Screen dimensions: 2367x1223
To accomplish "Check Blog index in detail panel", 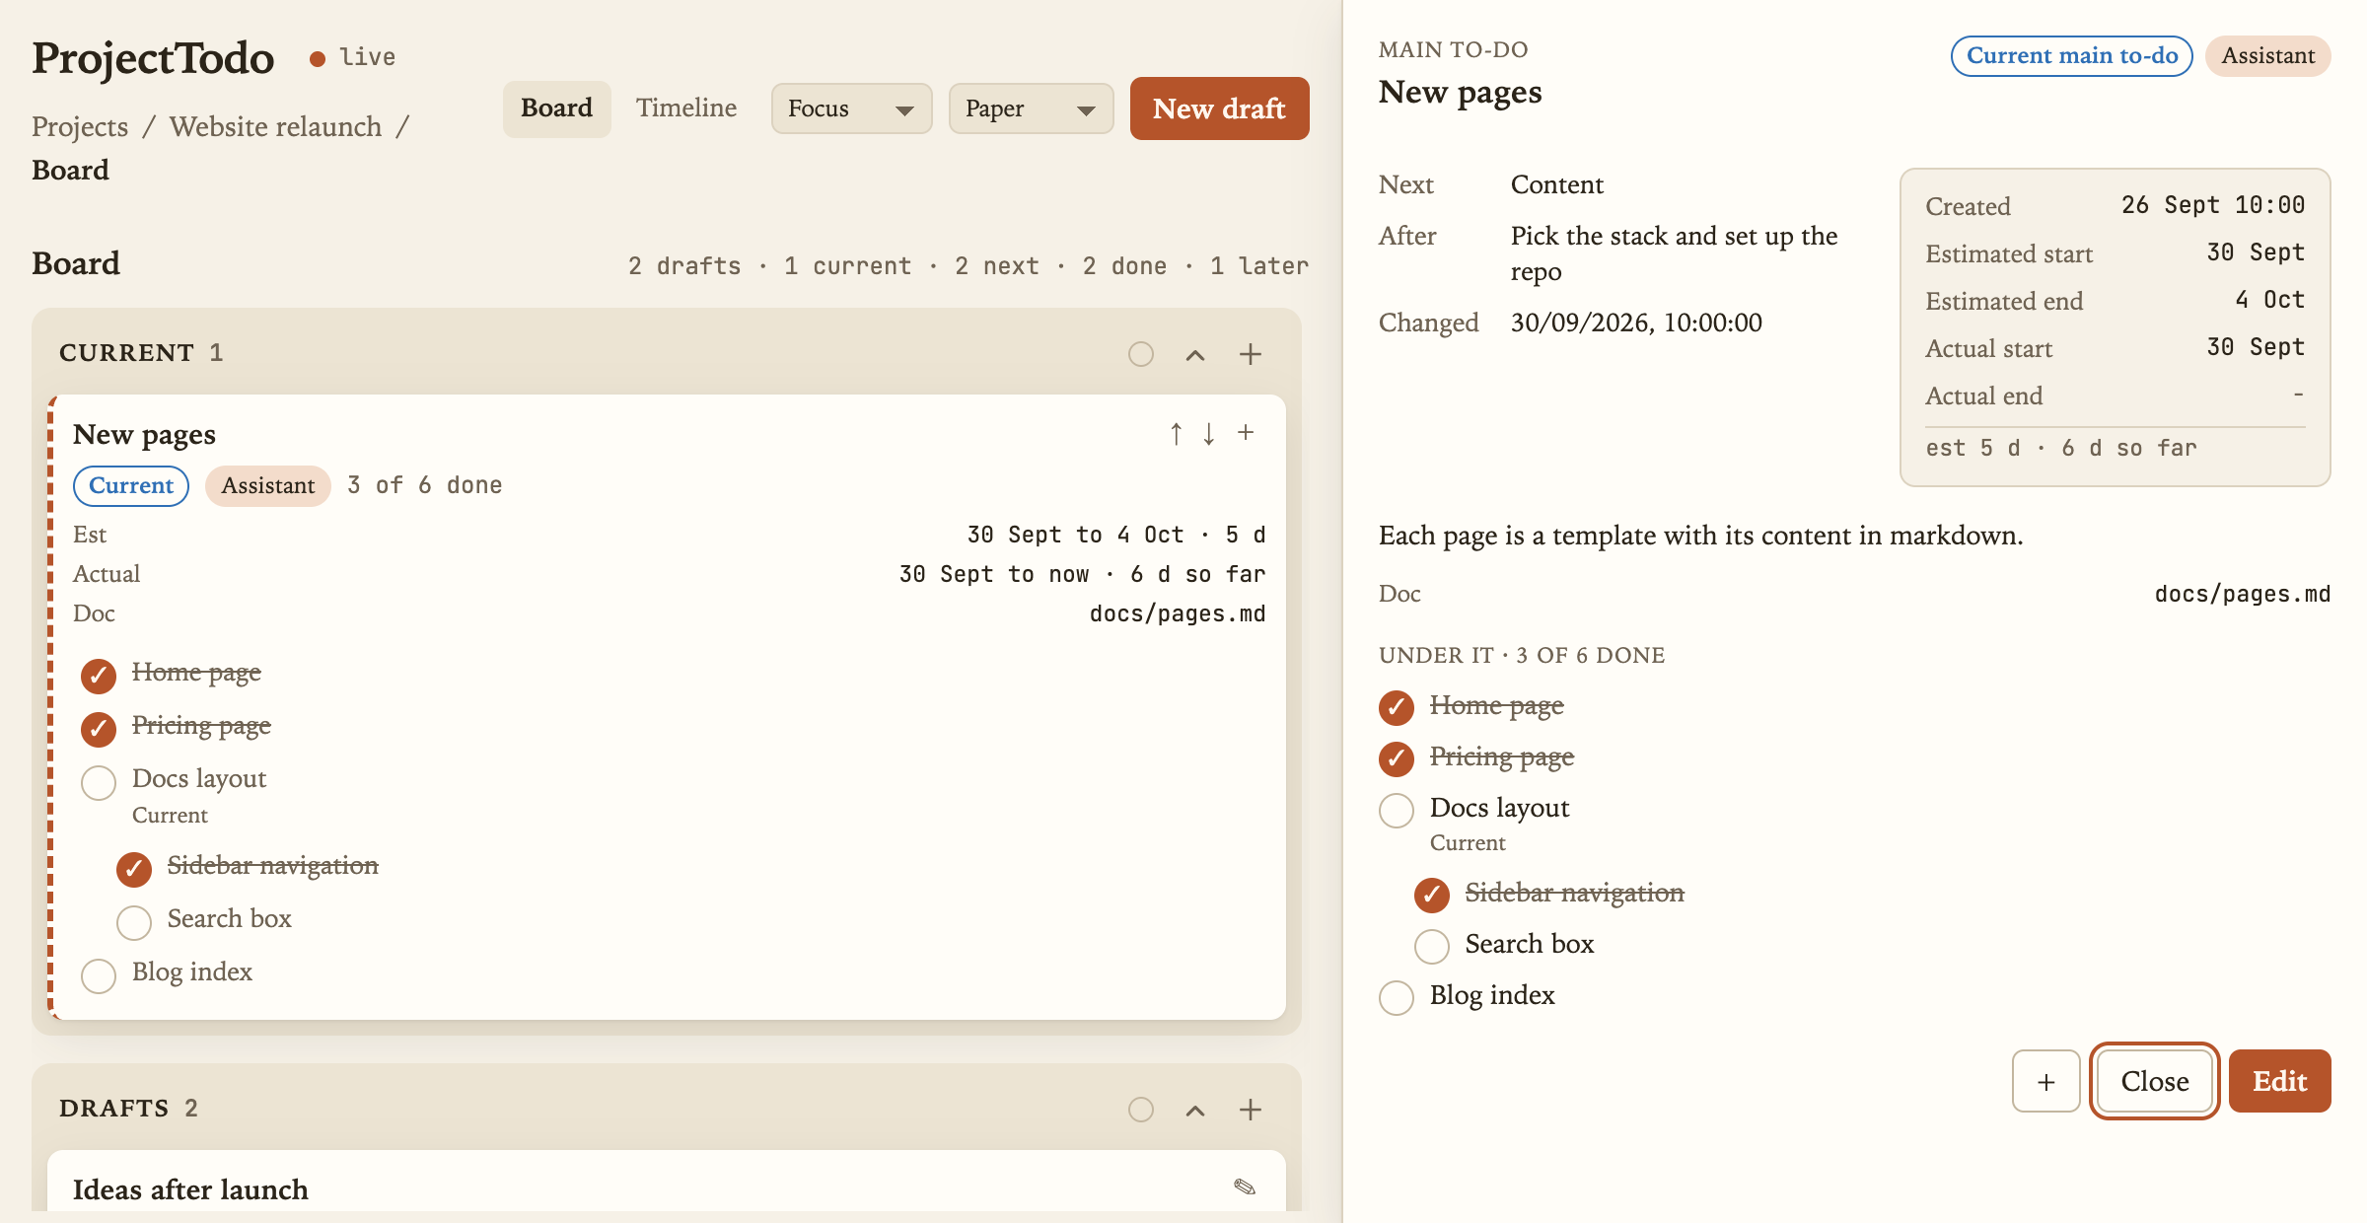I will pos(1397,997).
